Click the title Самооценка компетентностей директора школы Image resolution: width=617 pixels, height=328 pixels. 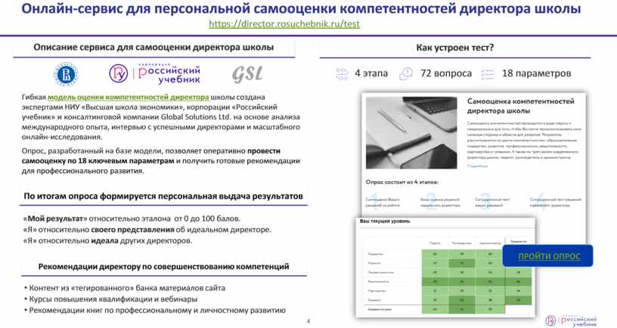click(x=520, y=106)
